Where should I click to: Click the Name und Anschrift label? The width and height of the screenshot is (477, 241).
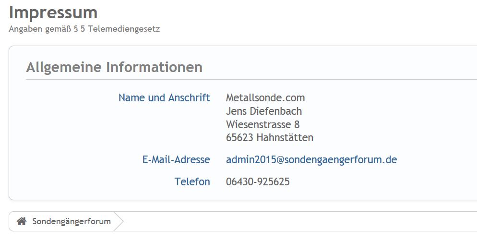[164, 98]
